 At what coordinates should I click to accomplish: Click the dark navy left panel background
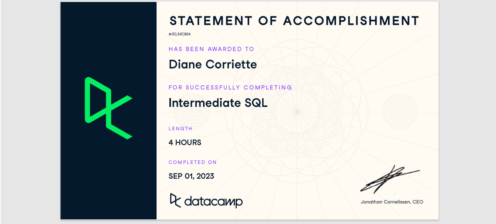tap(108, 182)
